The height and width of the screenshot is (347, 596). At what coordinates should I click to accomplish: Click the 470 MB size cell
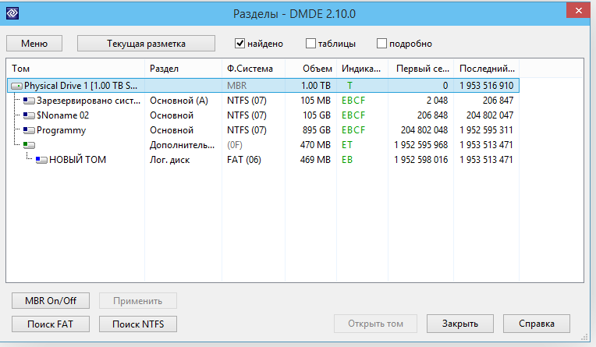pyautogui.click(x=315, y=145)
